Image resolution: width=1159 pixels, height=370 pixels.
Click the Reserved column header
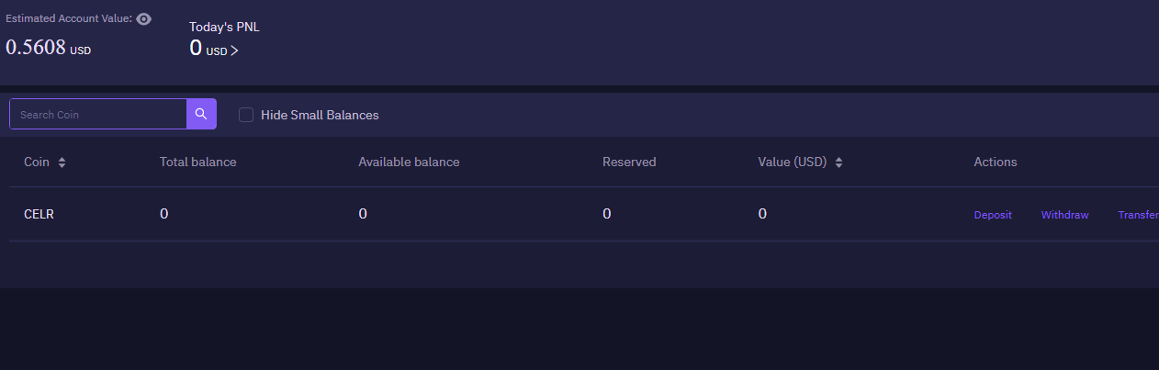629,162
